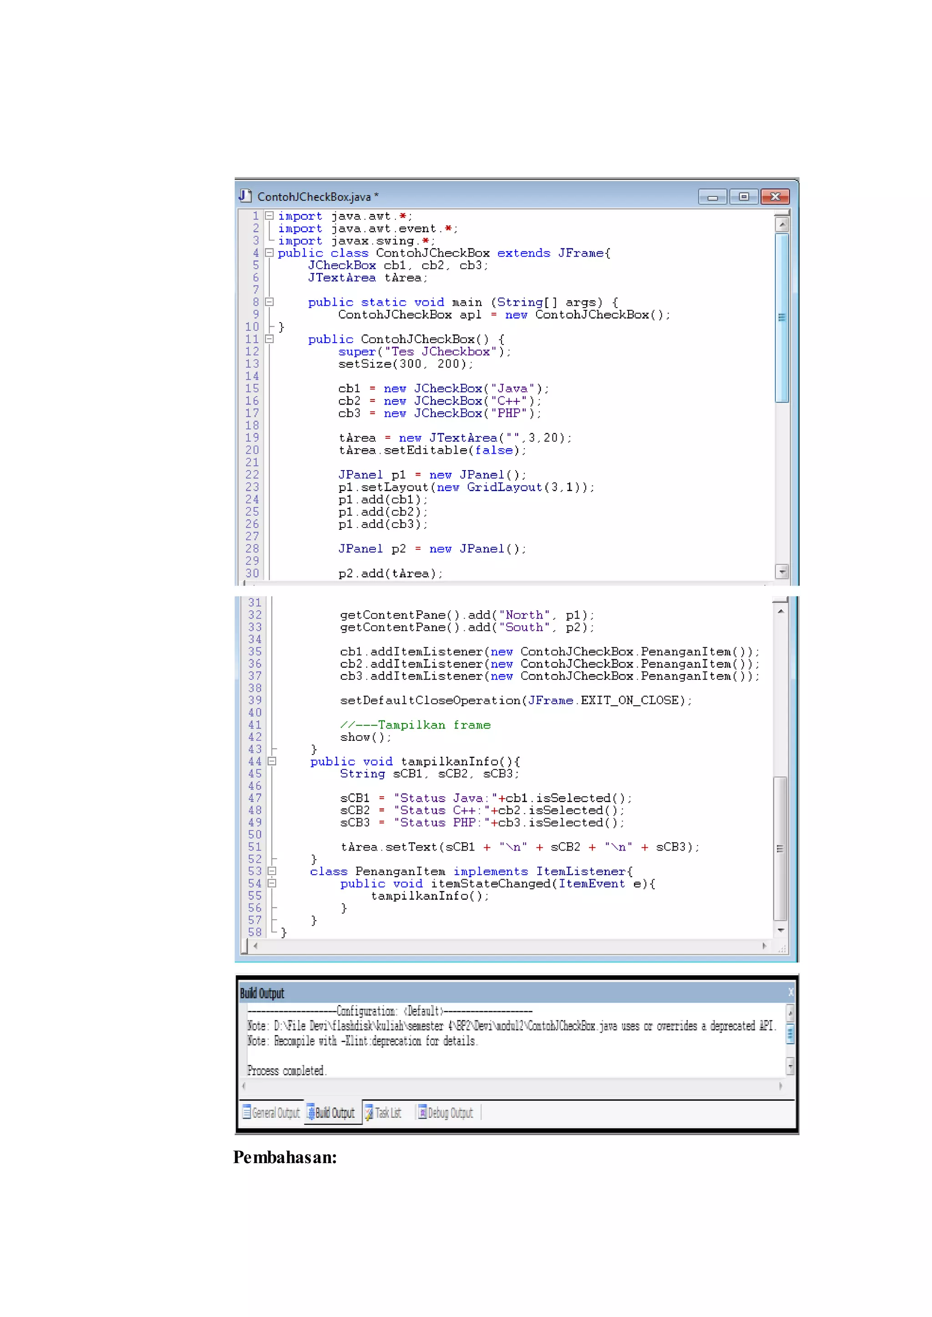Click the General Output tab icon
The image size is (932, 1317).
(247, 1113)
